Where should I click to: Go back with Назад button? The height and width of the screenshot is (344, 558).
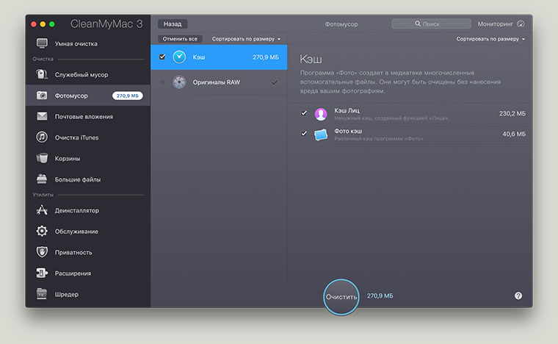tap(173, 24)
